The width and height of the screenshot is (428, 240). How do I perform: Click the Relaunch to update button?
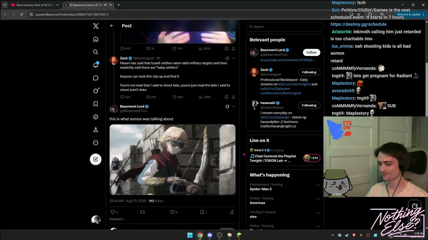pos(409,14)
